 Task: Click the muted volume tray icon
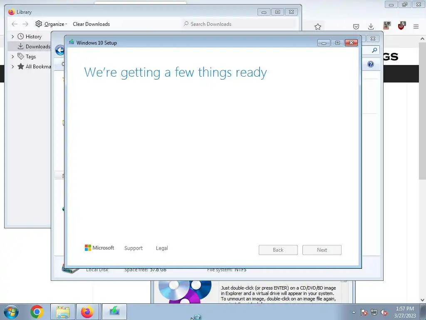click(x=384, y=312)
